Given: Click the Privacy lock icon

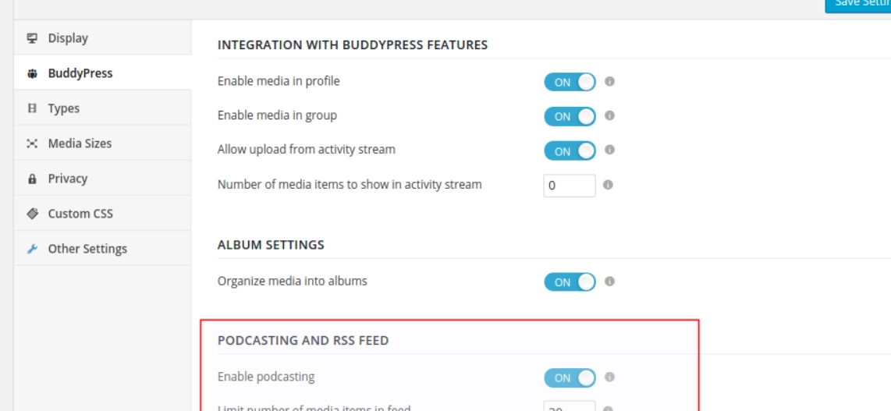Looking at the screenshot, I should pos(32,179).
